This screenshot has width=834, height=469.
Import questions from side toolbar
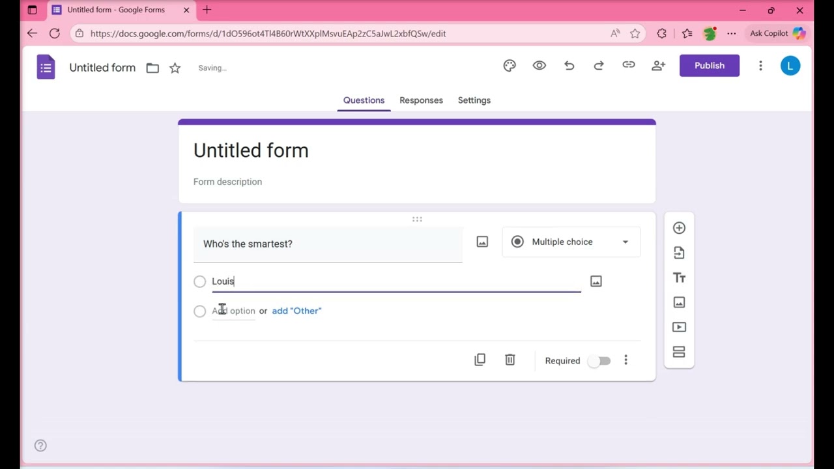[679, 253]
